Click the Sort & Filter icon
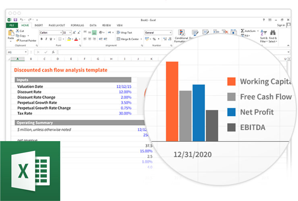 [x=264, y=36]
